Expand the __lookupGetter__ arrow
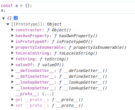Screen dimensions: 135x110 click(x=12, y=82)
